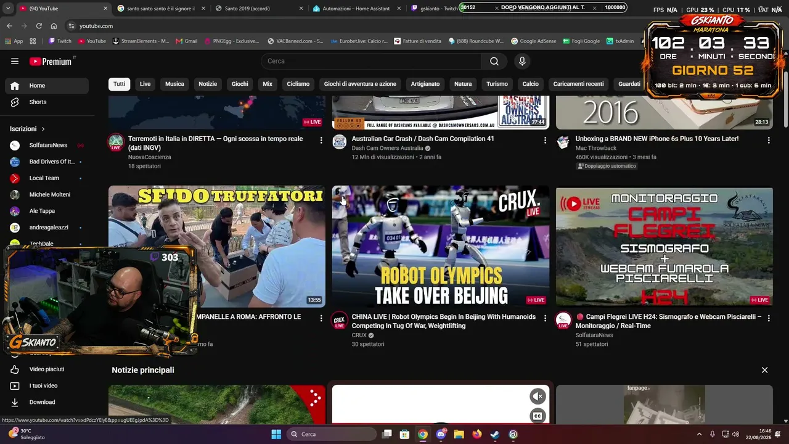The height and width of the screenshot is (444, 789).
Task: Open File Explorer from the taskbar
Action: [x=459, y=434]
